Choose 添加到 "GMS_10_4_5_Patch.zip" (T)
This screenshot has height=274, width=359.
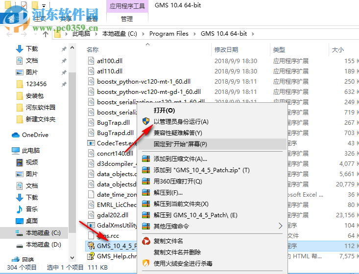coord(201,170)
